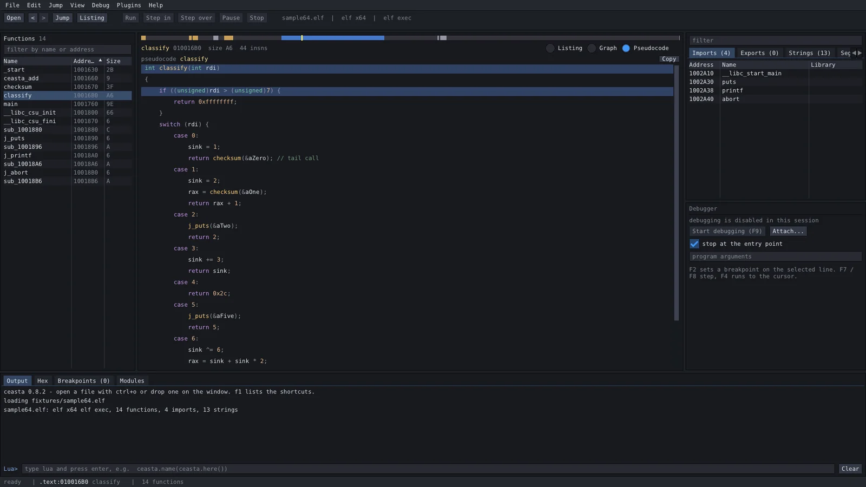The image size is (866, 487).
Task: Click the imports filter input field
Action: pyautogui.click(x=775, y=41)
